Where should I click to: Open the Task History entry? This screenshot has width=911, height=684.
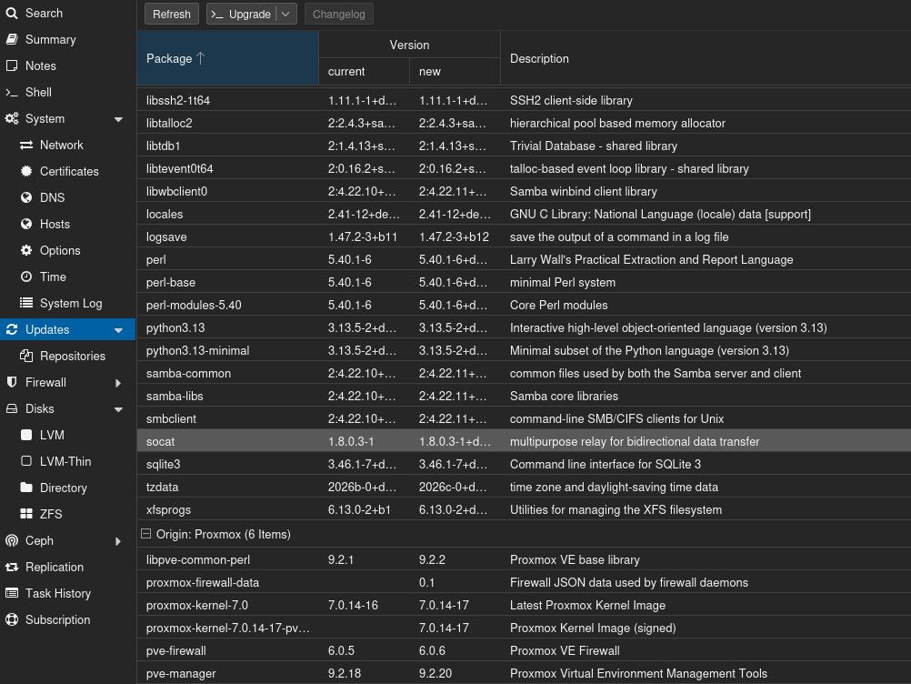click(67, 593)
